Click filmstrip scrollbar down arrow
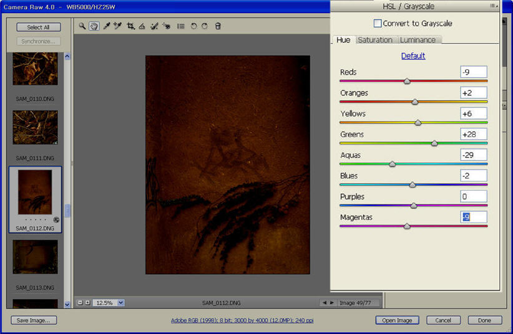This screenshot has width=513, height=334. coord(67,304)
